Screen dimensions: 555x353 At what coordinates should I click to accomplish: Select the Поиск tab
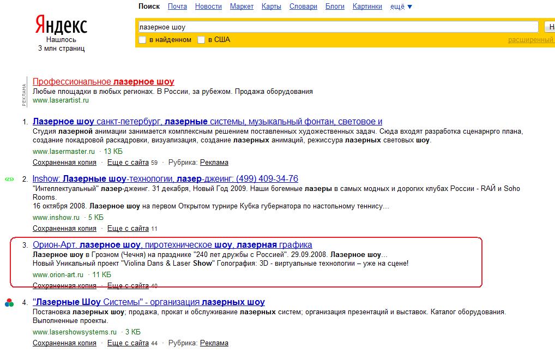tap(149, 7)
